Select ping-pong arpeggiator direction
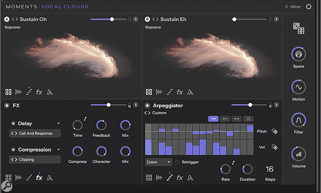 (x=237, y=118)
